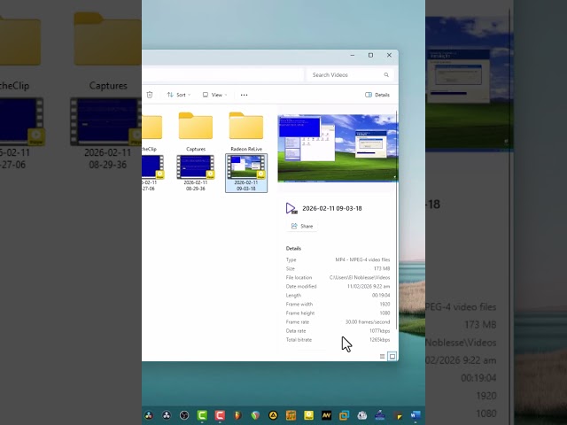Image resolution: width=567 pixels, height=425 pixels.
Task: Switch to details list view at bottom right
Action: [x=382, y=356]
